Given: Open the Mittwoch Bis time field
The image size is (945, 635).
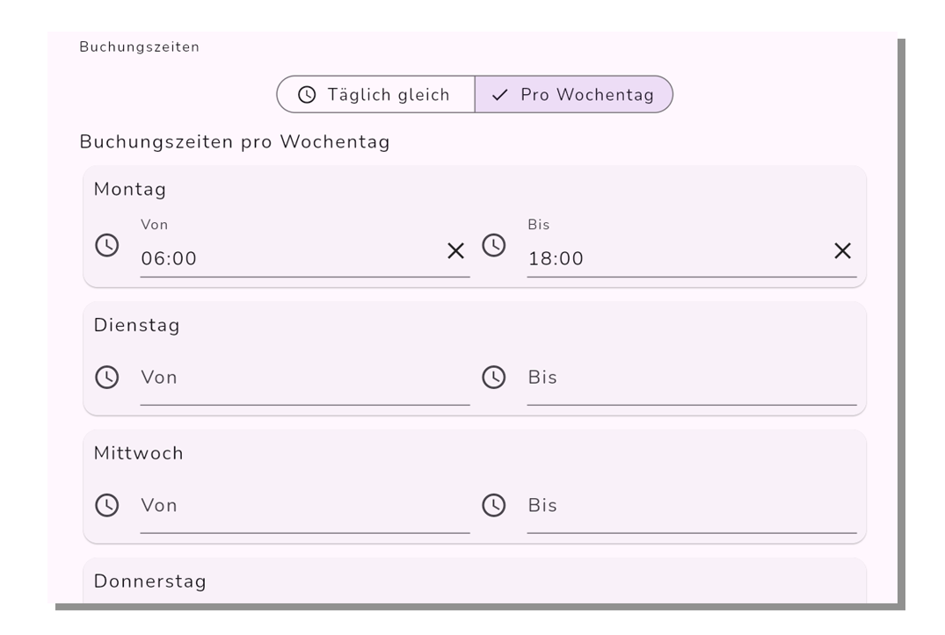Looking at the screenshot, I should coord(692,506).
